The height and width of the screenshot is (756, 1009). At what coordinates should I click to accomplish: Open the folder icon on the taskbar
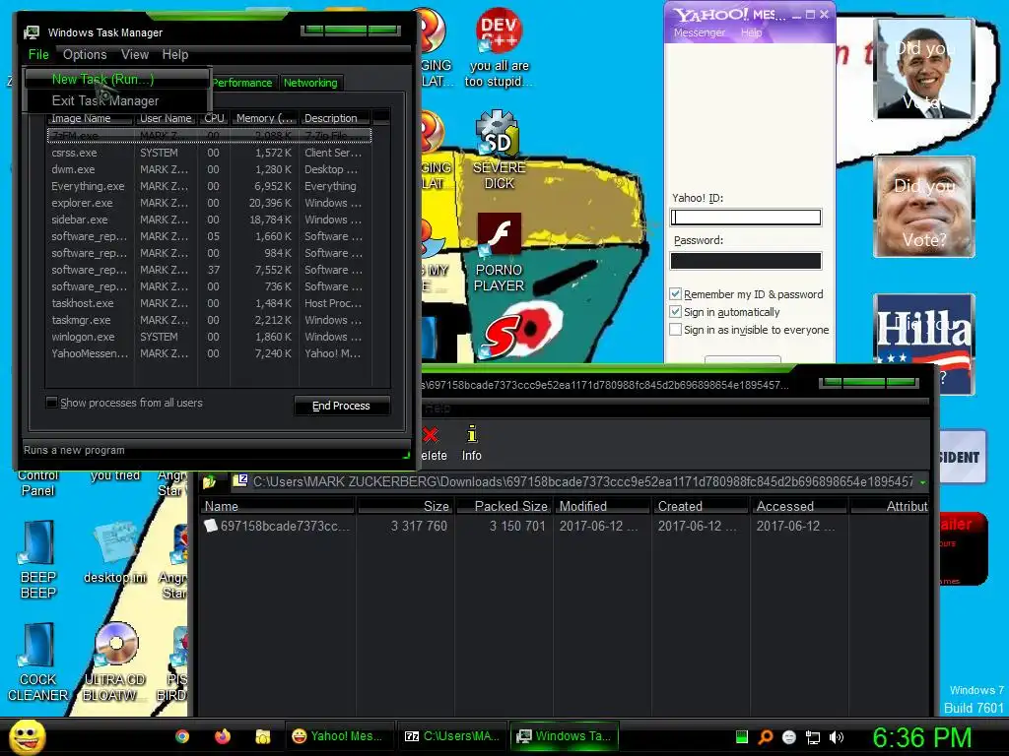tap(262, 736)
